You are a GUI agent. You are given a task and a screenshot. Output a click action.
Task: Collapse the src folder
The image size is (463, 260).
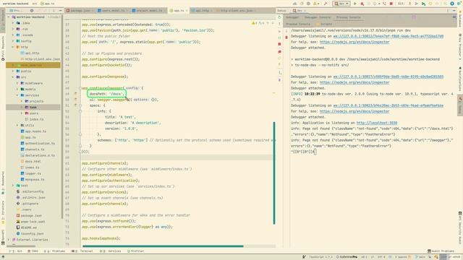tap(13, 77)
